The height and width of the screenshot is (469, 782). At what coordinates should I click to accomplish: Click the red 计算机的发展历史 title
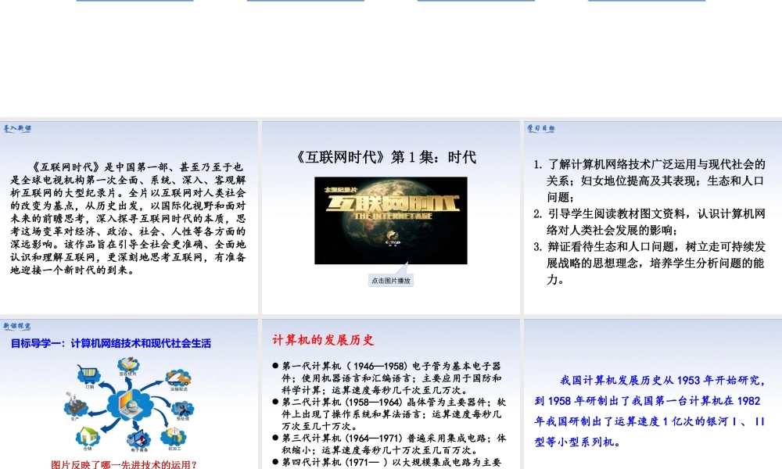point(324,340)
